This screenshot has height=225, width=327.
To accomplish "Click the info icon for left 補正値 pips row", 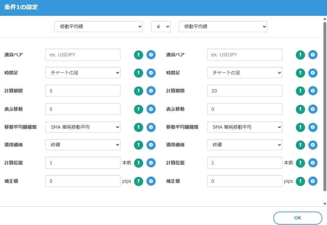I will 139,181.
